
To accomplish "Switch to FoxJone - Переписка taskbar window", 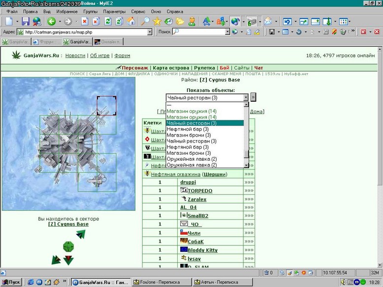I will [x=161, y=282].
